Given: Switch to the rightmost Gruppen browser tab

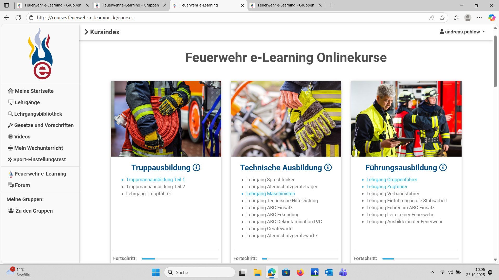Looking at the screenshot, I should point(286,5).
